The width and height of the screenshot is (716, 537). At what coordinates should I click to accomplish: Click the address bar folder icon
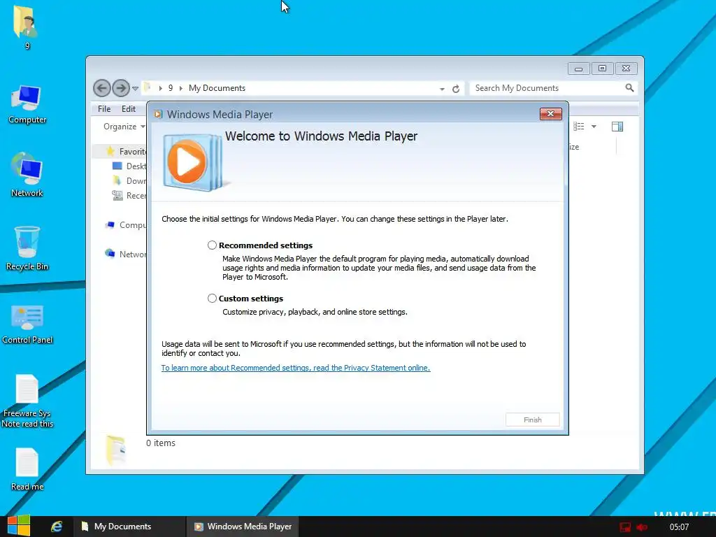148,87
